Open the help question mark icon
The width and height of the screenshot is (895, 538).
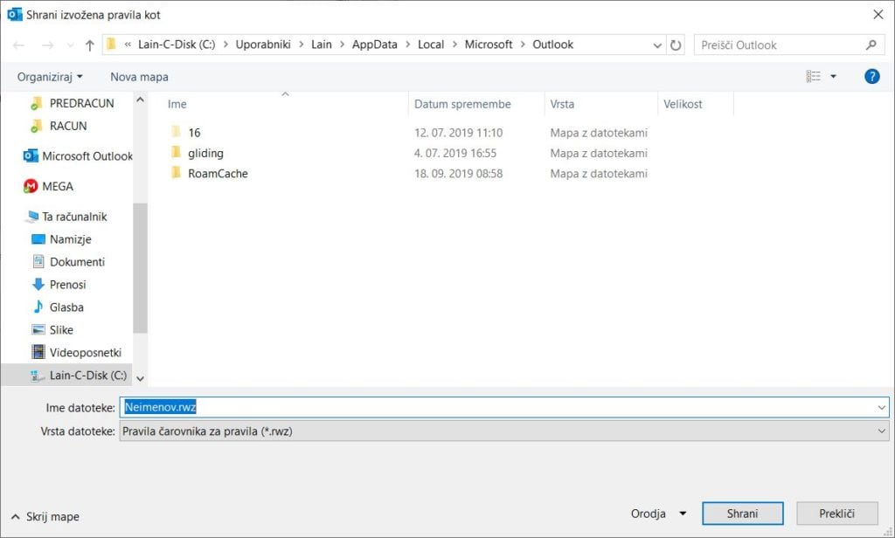pos(871,77)
